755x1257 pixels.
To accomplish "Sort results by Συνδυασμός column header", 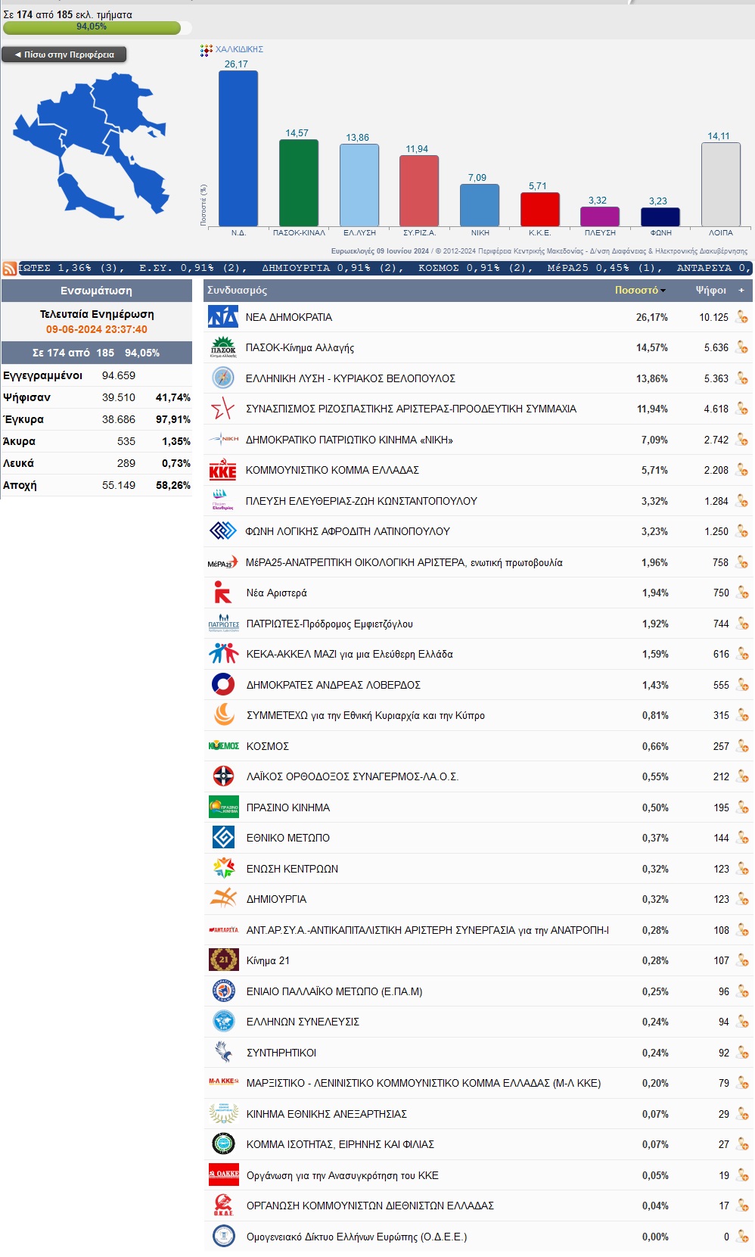I will click(x=238, y=290).
